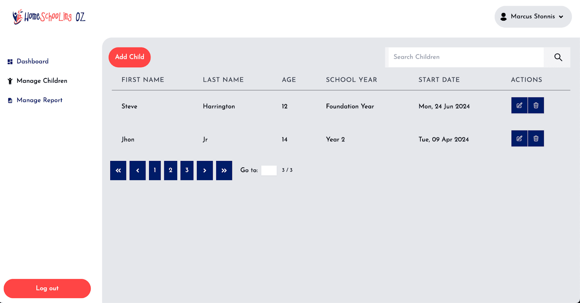This screenshot has width=580, height=303.
Task: Edit the Jhon Jr child record
Action: 519,138
